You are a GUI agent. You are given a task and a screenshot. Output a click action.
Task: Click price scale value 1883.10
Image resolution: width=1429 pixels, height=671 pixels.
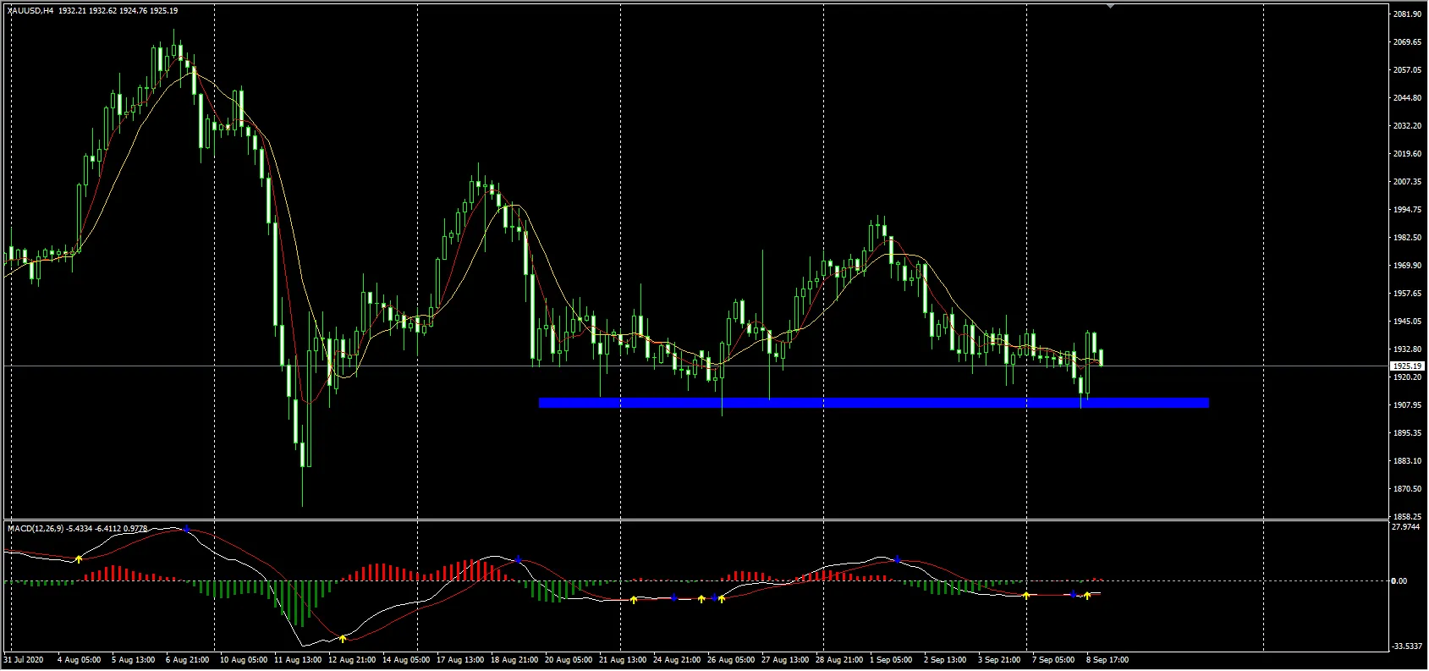pyautogui.click(x=1407, y=461)
